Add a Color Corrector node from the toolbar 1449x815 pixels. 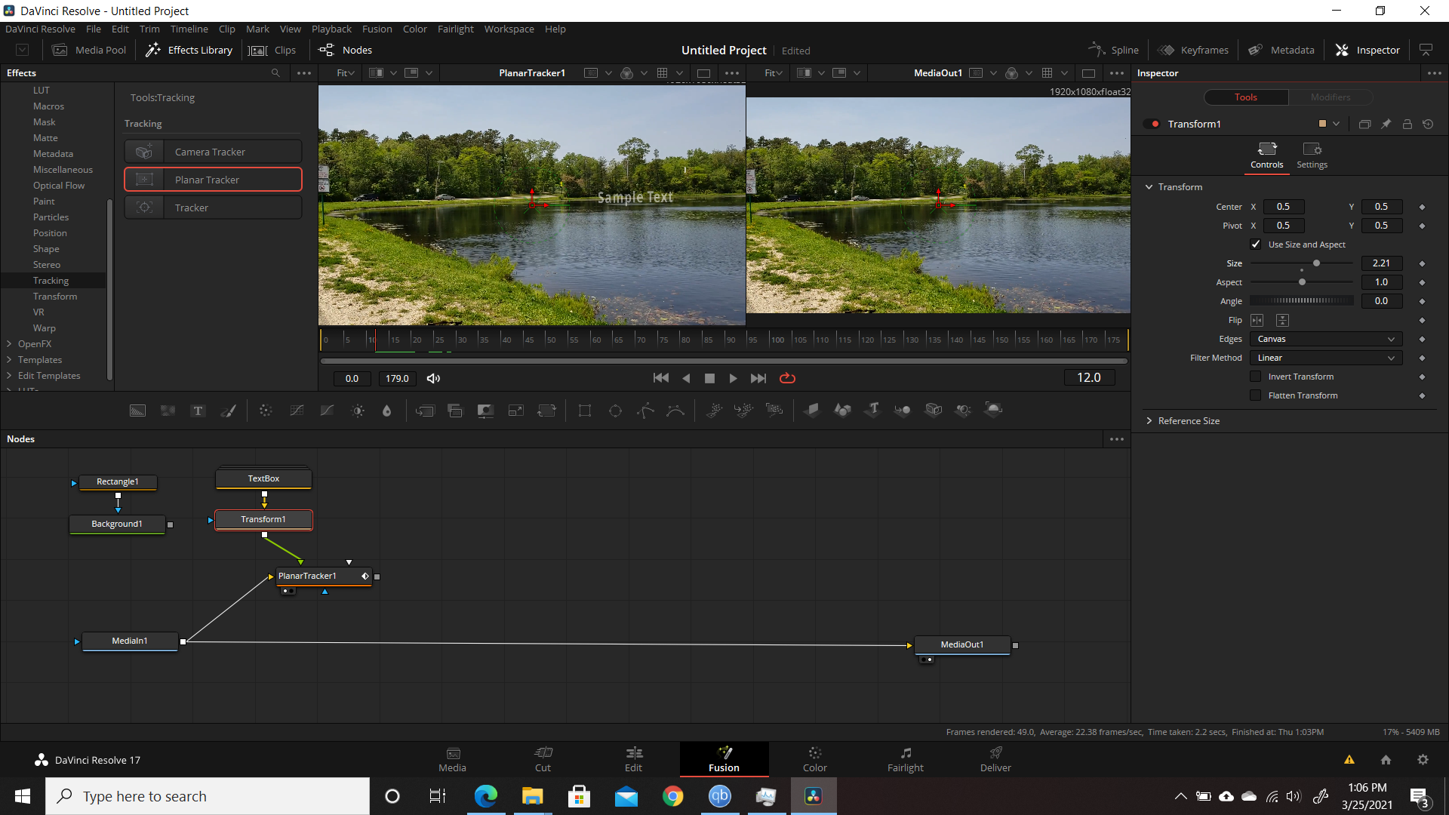tap(266, 411)
